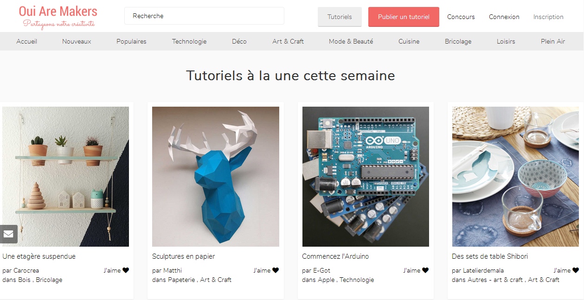The width and height of the screenshot is (584, 300).
Task: Click the Concours link
Action: pos(461,17)
